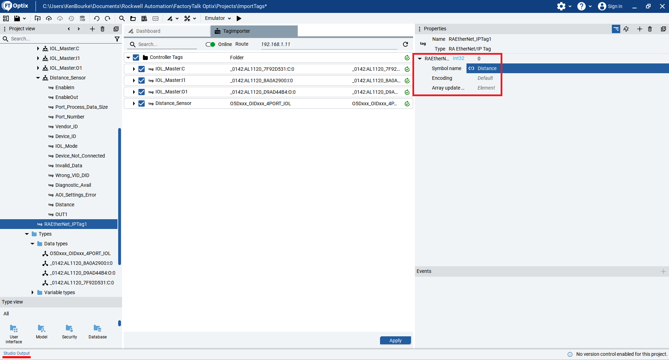The width and height of the screenshot is (669, 360).
Task: Click the sync status icon for Distance_Sensor
Action: pyautogui.click(x=407, y=104)
